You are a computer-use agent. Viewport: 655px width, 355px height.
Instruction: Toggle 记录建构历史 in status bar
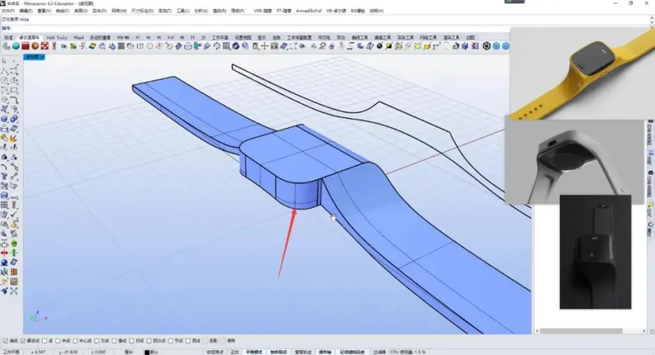(x=352, y=352)
